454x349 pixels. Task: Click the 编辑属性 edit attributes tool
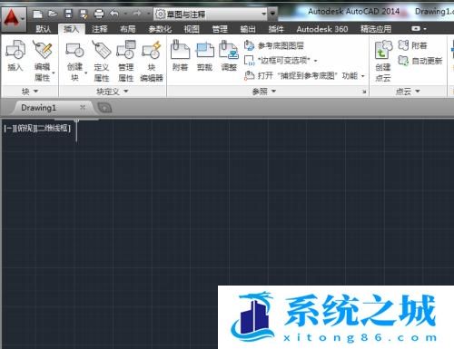tap(43, 62)
